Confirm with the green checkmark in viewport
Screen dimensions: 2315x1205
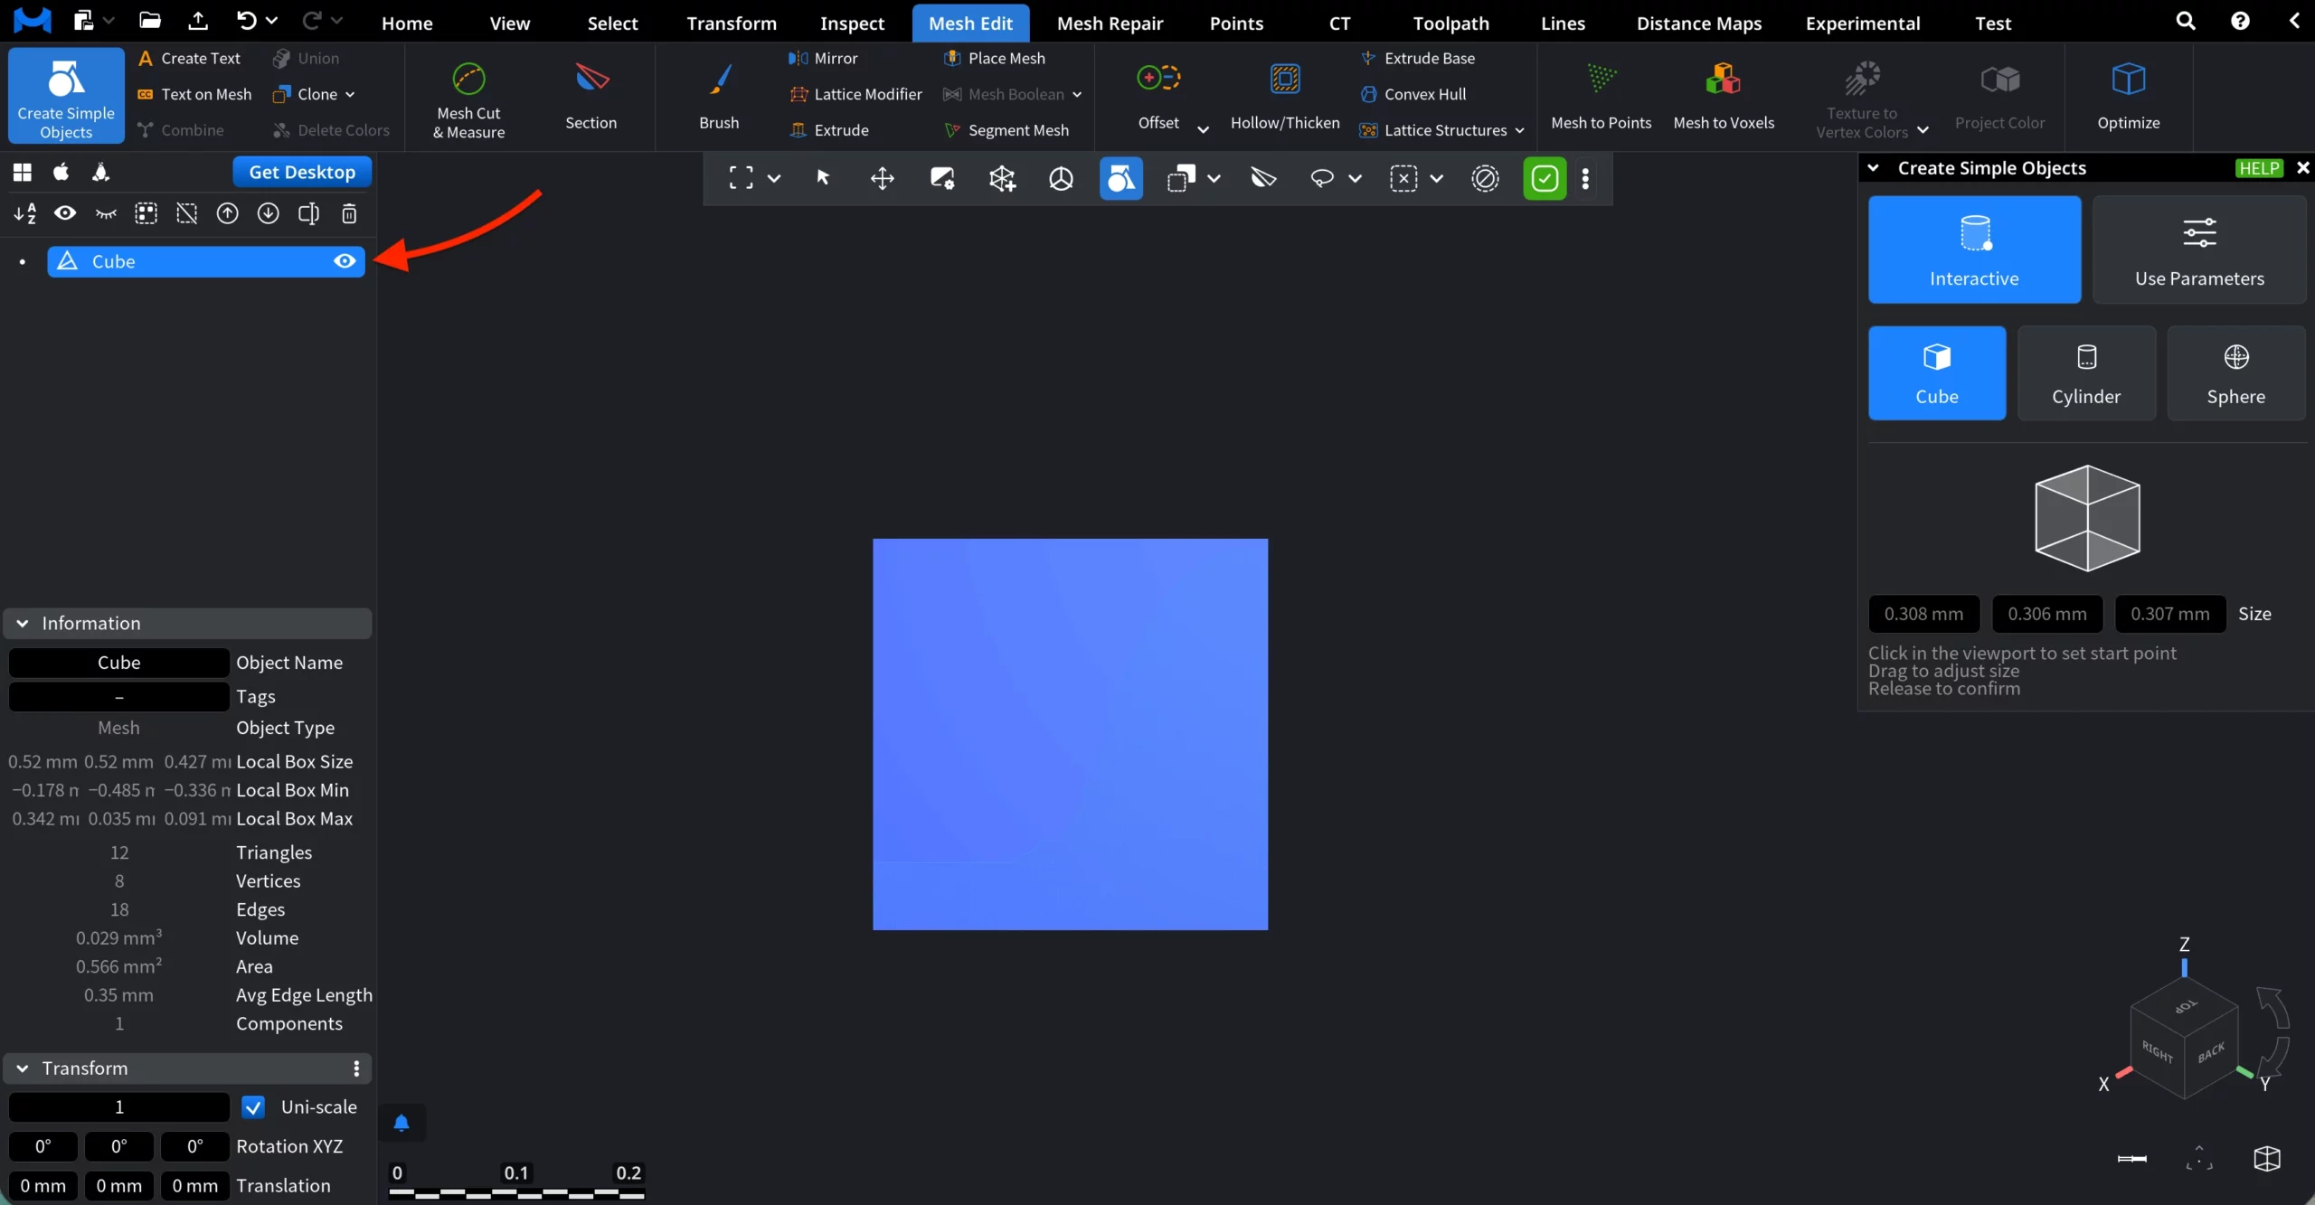click(1545, 178)
